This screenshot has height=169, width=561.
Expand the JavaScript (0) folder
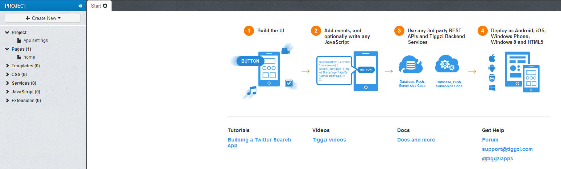7,92
